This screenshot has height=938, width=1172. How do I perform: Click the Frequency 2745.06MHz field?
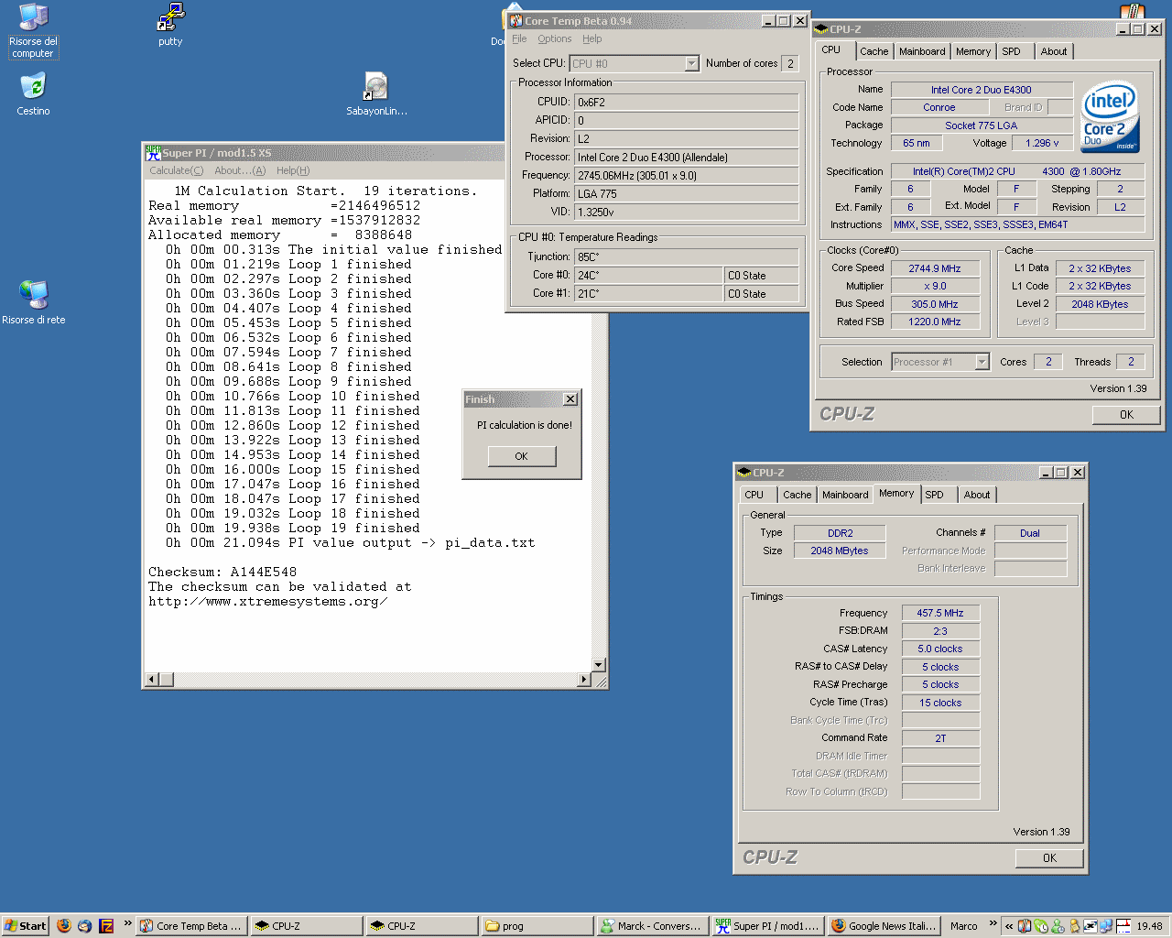[x=687, y=175]
